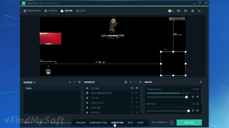
Task: Start recording with red REC button
Action: (x=172, y=122)
